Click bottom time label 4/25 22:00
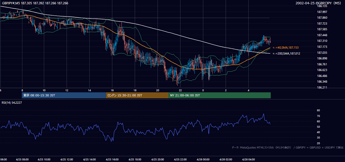The height and width of the screenshot is (162, 345). tap(180, 159)
